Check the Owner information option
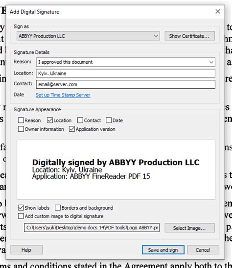Viewport: 232px width, 268px height. [x=21, y=129]
